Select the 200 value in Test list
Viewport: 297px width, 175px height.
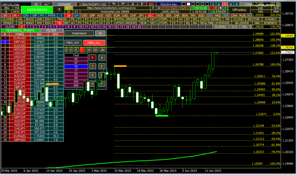[x=76, y=85]
